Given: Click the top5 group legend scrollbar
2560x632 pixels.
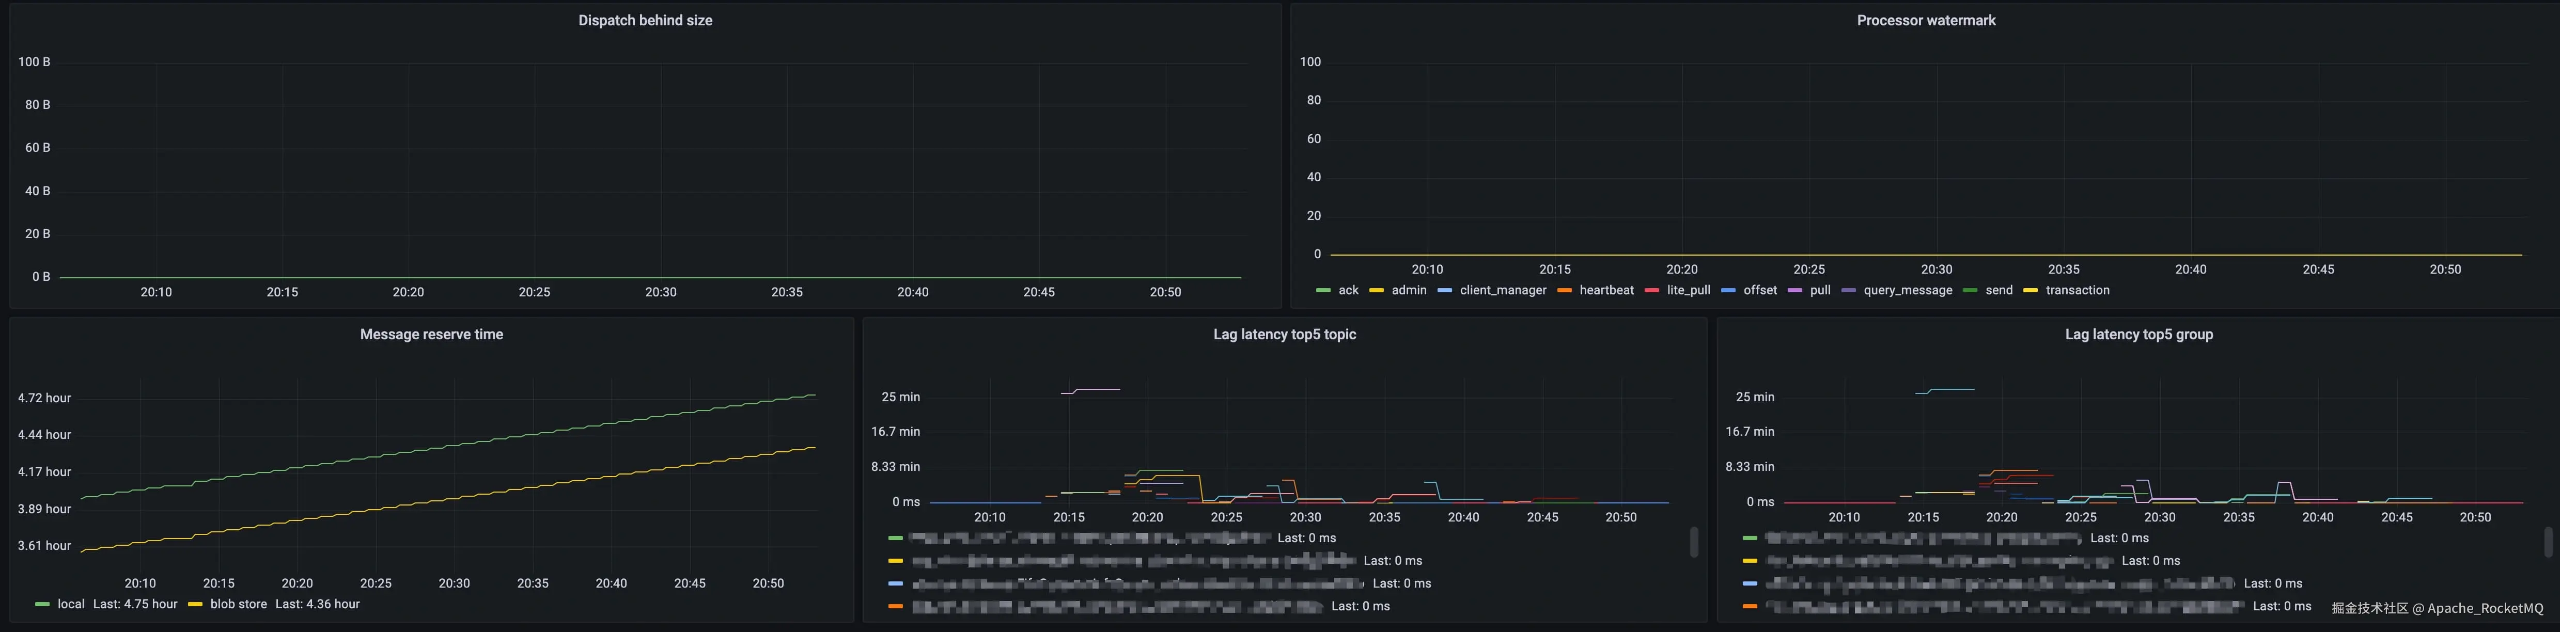Looking at the screenshot, I should coord(2548,542).
